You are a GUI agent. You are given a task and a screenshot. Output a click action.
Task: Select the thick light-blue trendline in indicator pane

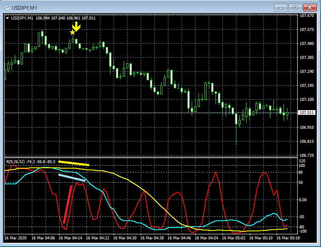tap(72, 178)
